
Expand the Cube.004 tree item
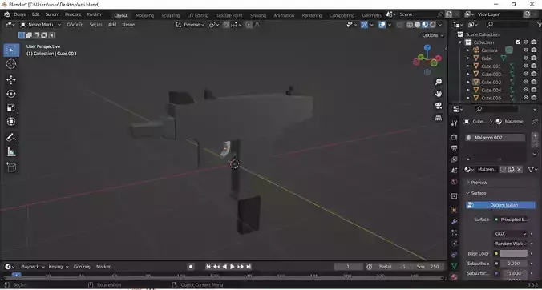click(468, 90)
